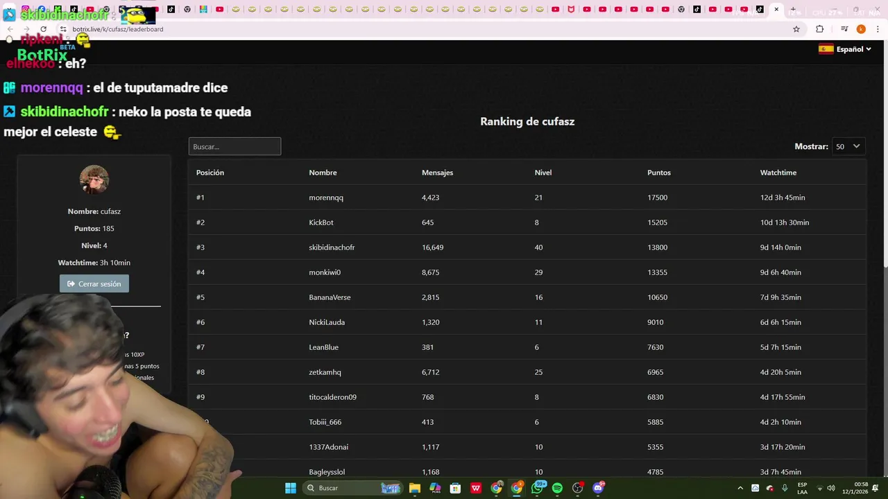The height and width of the screenshot is (499, 888).
Task: Open Discord from the taskbar
Action: pos(598,488)
